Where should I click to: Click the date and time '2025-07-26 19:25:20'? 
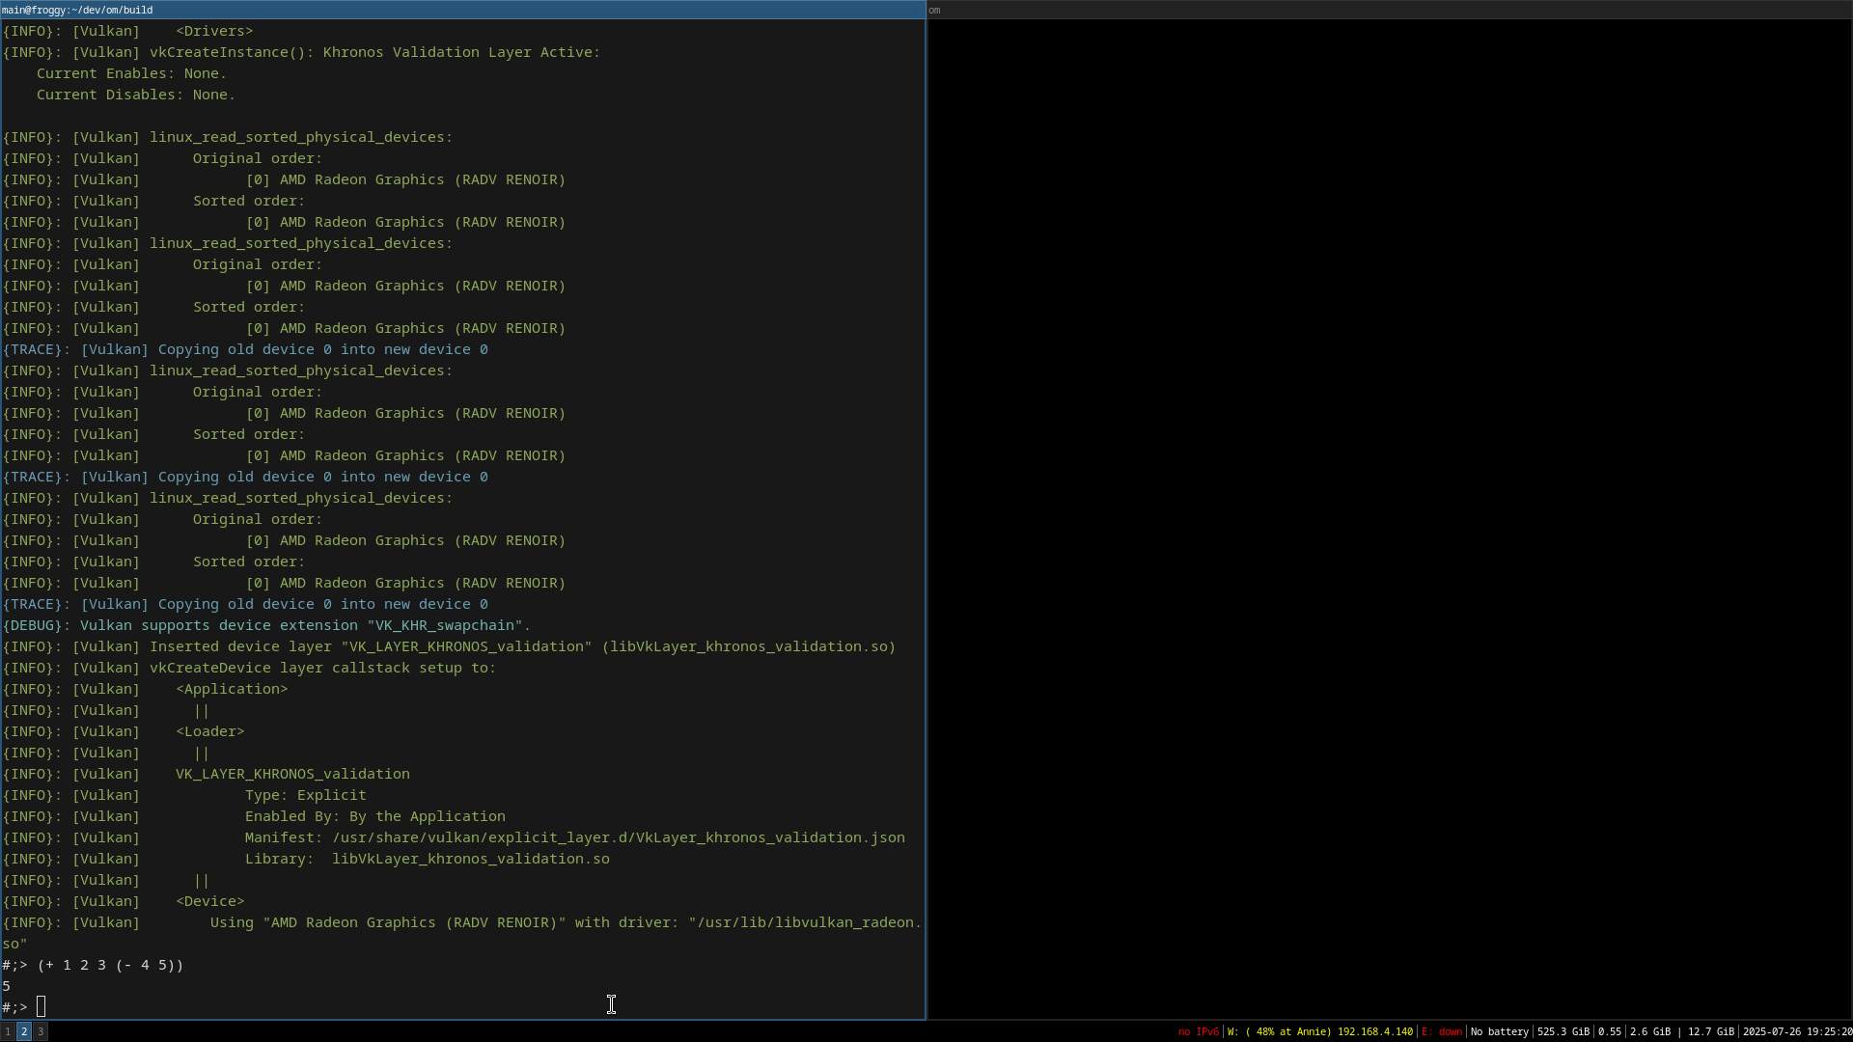coord(1796,1032)
